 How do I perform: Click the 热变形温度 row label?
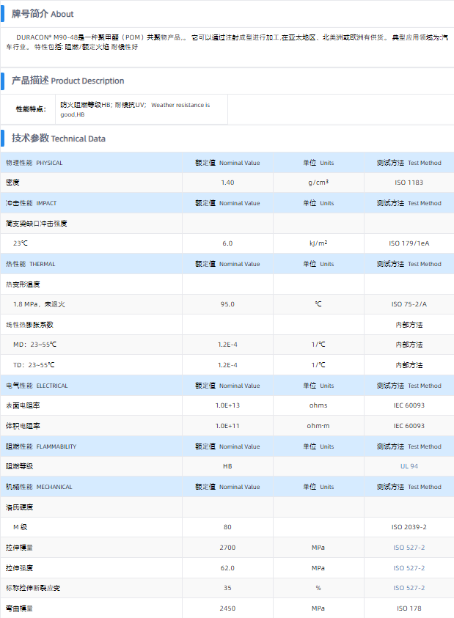tap(23, 284)
